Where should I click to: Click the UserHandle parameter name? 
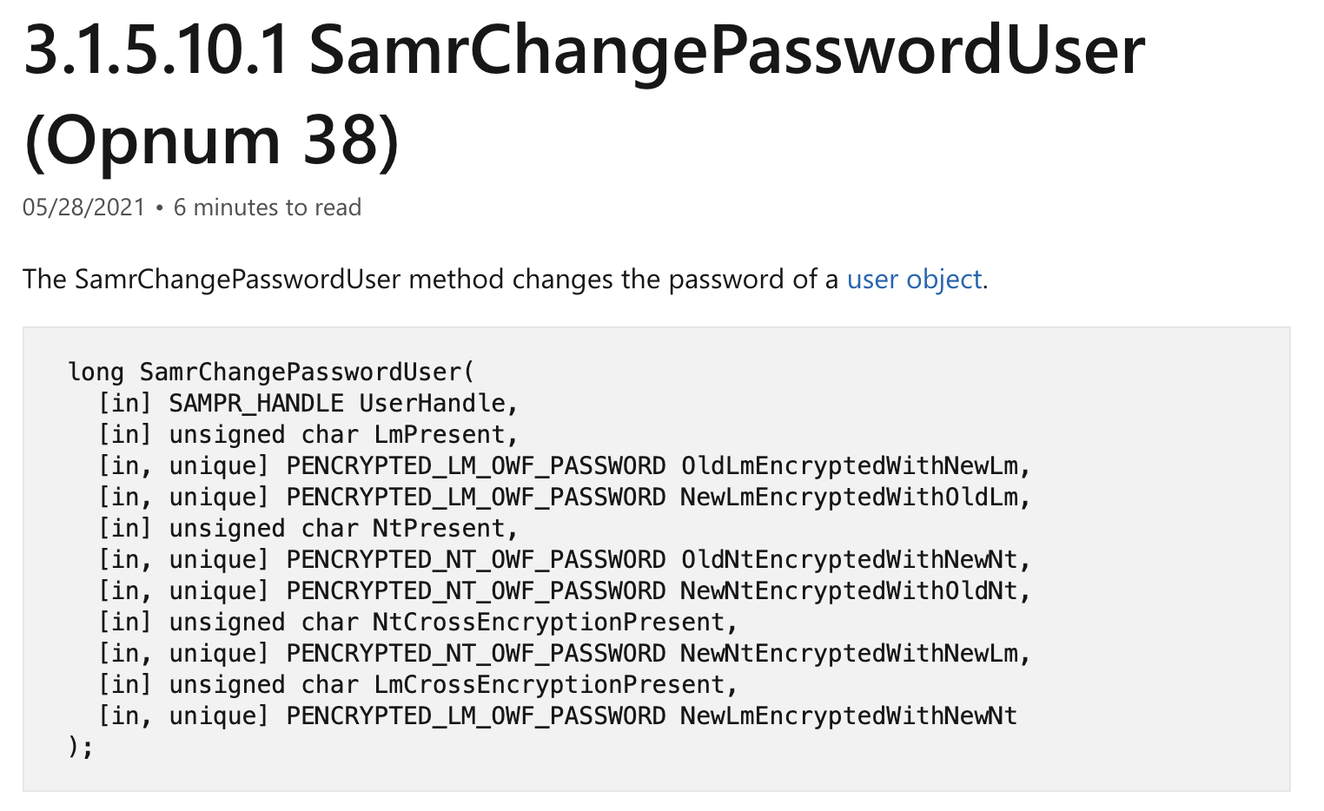(x=432, y=403)
